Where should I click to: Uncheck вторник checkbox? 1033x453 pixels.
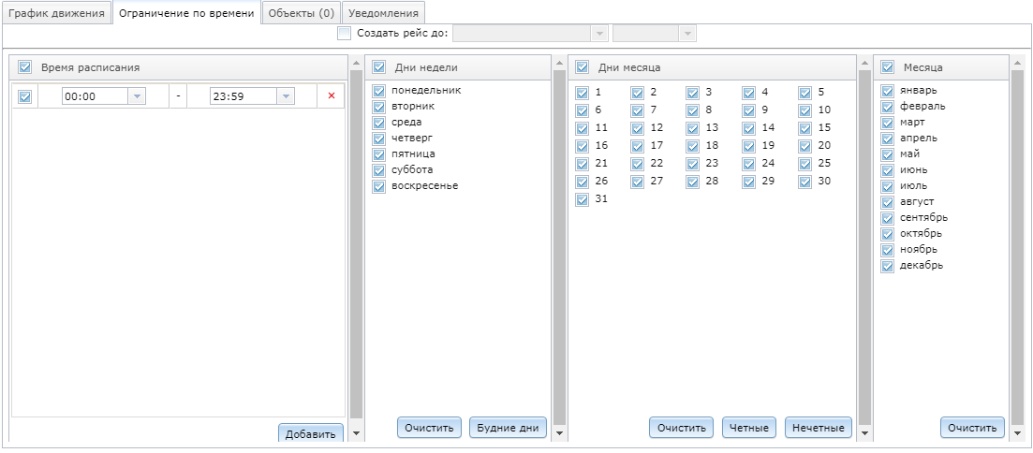378,106
